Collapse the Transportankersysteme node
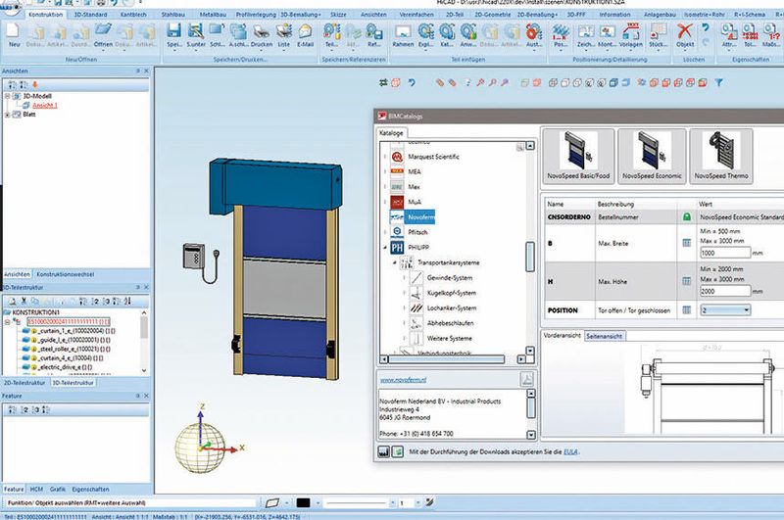The width and height of the screenshot is (784, 520). coord(395,262)
